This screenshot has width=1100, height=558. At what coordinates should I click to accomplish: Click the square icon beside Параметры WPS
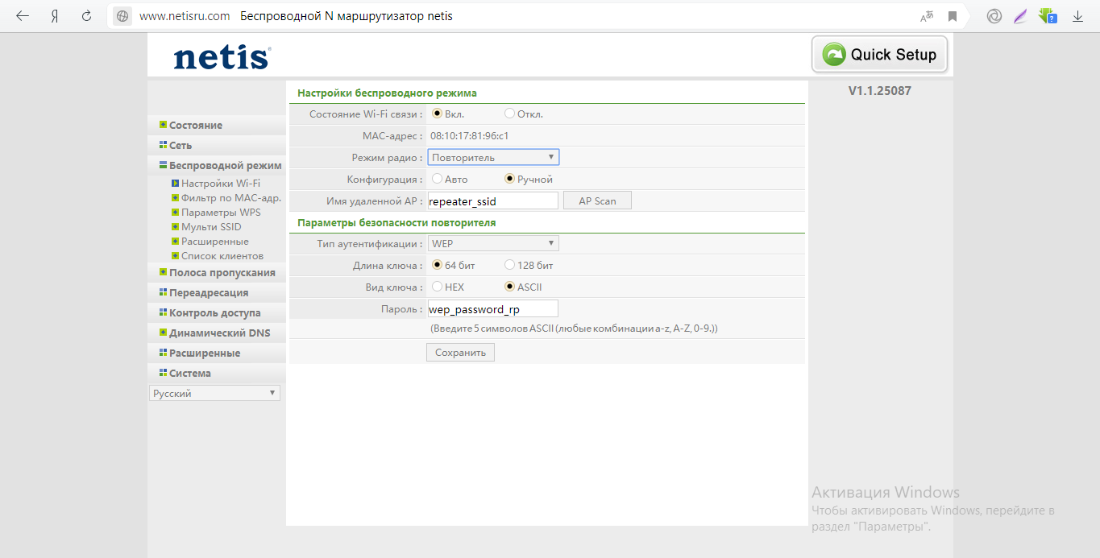[x=174, y=212]
